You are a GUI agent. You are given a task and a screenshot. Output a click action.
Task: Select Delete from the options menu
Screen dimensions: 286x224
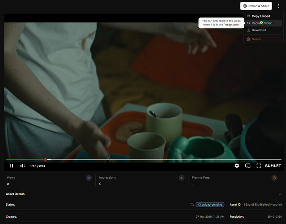click(x=256, y=39)
